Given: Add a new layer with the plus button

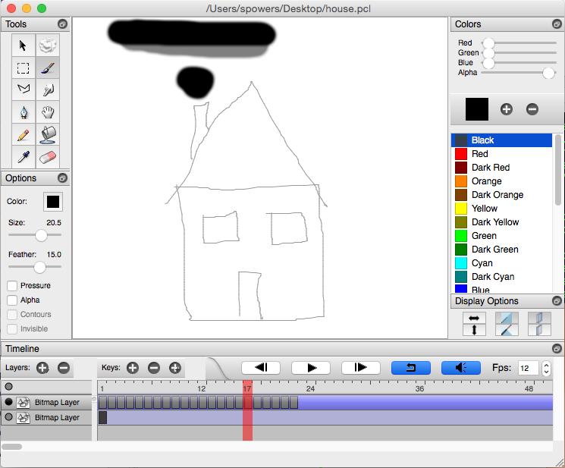Looking at the screenshot, I should pyautogui.click(x=42, y=368).
